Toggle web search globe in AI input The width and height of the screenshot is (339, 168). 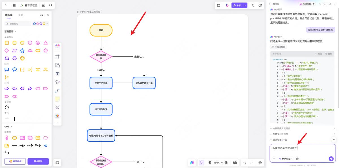(x=297, y=159)
